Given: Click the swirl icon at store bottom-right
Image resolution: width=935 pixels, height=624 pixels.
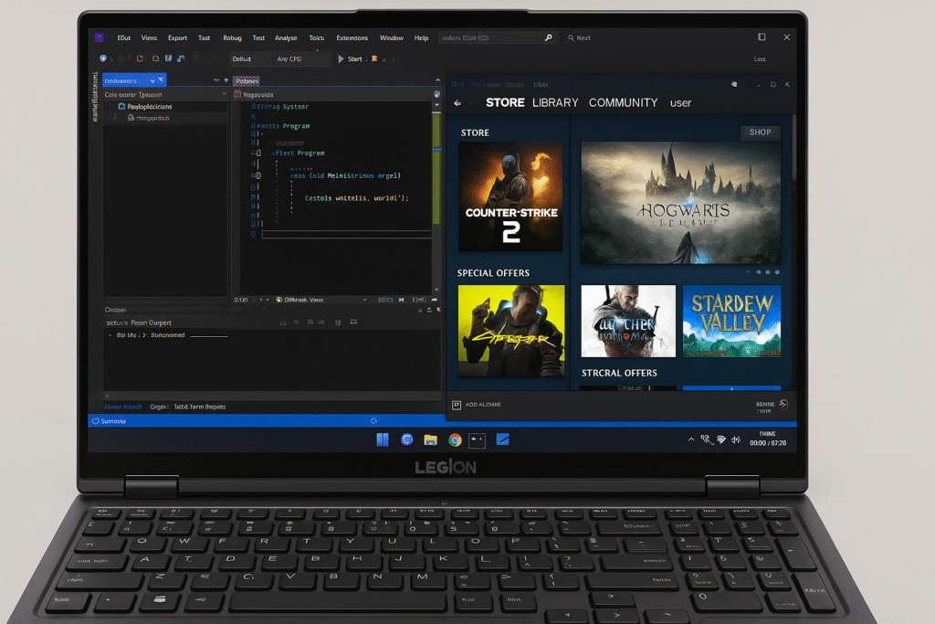Looking at the screenshot, I should pyautogui.click(x=783, y=405).
